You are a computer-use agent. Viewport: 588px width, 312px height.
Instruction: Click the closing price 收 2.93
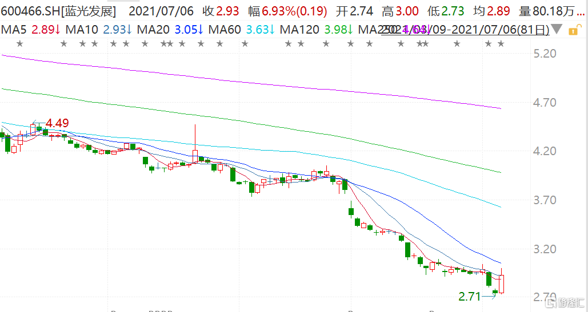pyautogui.click(x=221, y=11)
